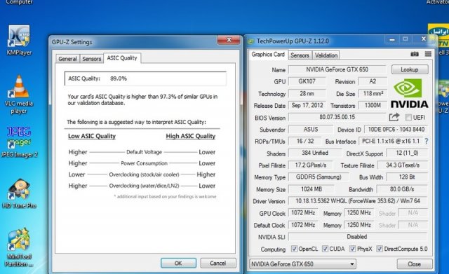The height and width of the screenshot is (274, 449).
Task: Open the JPEG Imager 2 shortcut
Action: pyautogui.click(x=19, y=142)
